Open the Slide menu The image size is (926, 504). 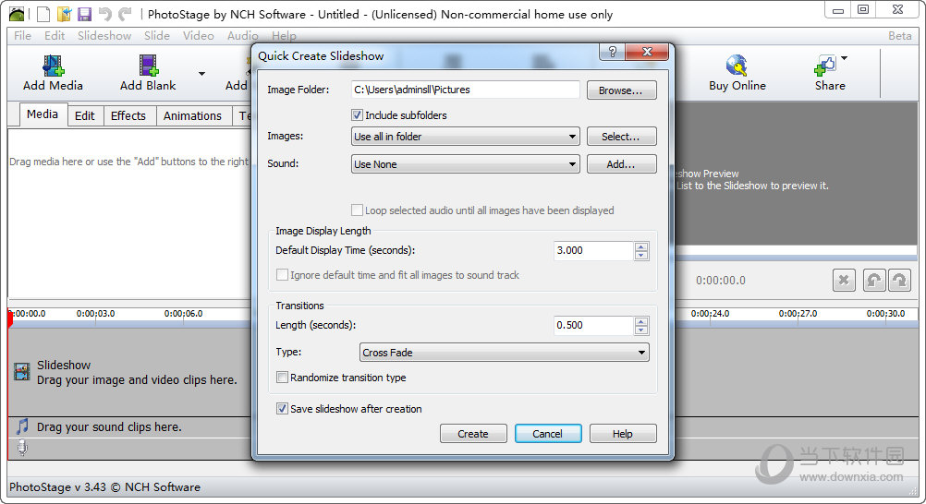pos(157,35)
